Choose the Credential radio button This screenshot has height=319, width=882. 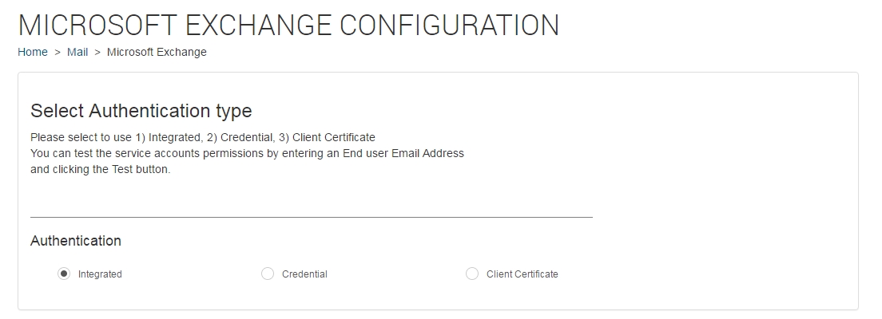click(268, 274)
